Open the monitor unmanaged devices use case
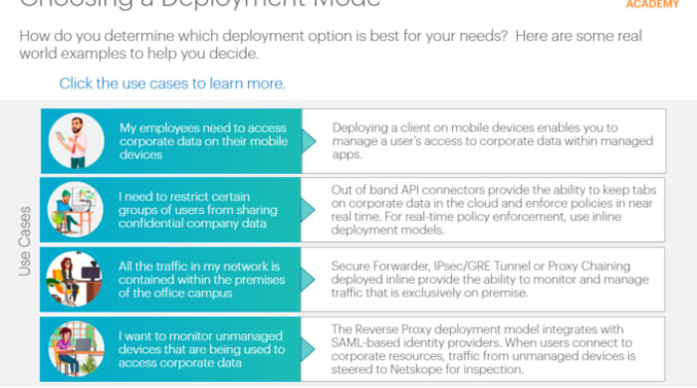This screenshot has height=388, width=697. coord(170,349)
